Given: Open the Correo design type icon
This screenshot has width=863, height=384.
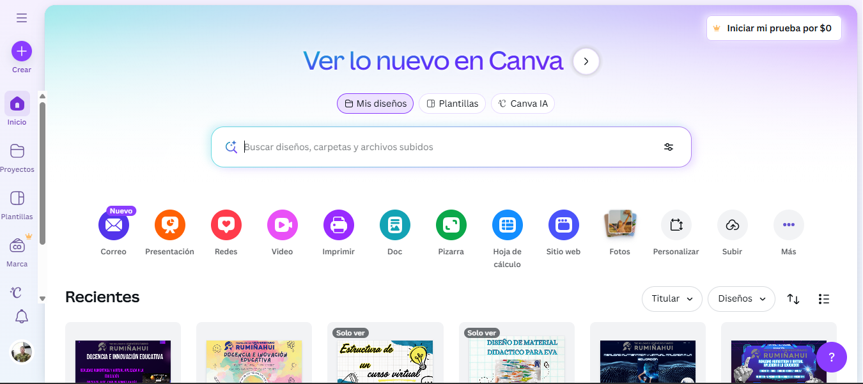Looking at the screenshot, I should coord(114,225).
